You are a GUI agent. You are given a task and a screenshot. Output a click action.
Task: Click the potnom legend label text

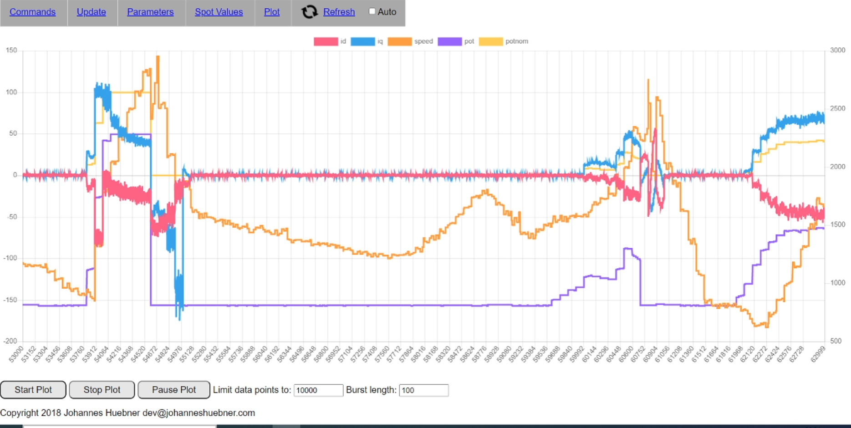pos(517,41)
